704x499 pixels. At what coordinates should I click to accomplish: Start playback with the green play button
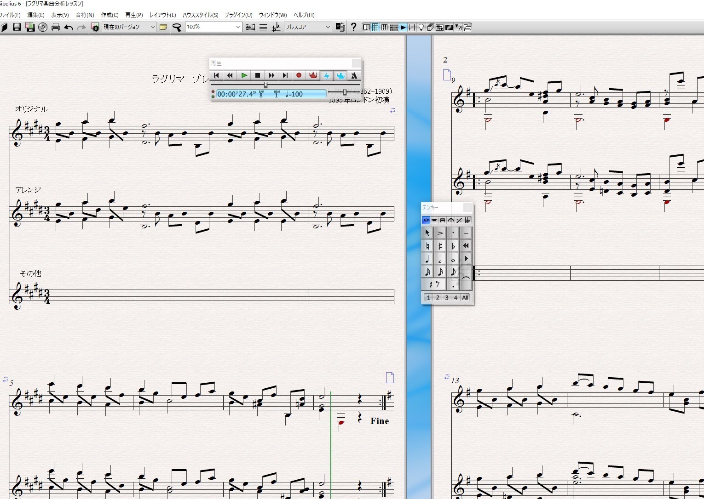pyautogui.click(x=244, y=75)
